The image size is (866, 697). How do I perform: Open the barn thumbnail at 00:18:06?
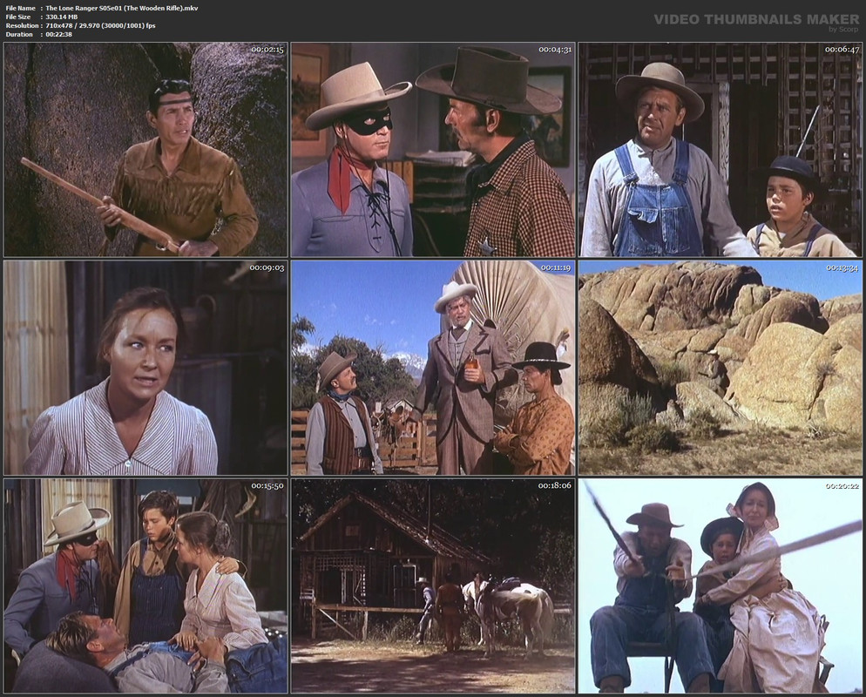pyautogui.click(x=433, y=585)
